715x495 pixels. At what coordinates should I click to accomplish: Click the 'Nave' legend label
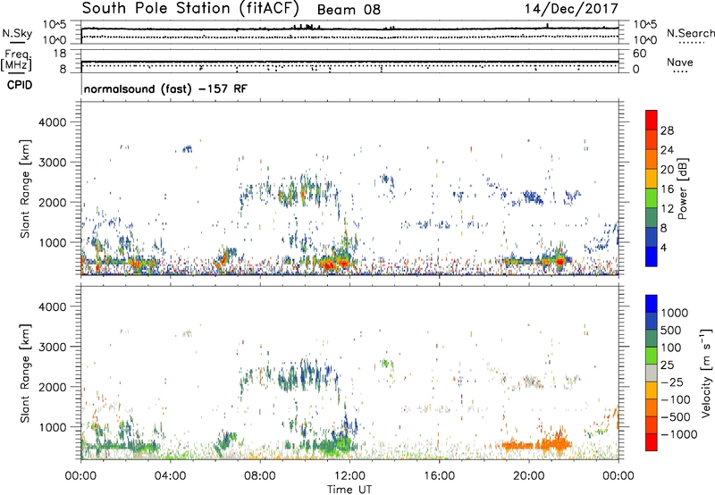coord(680,62)
